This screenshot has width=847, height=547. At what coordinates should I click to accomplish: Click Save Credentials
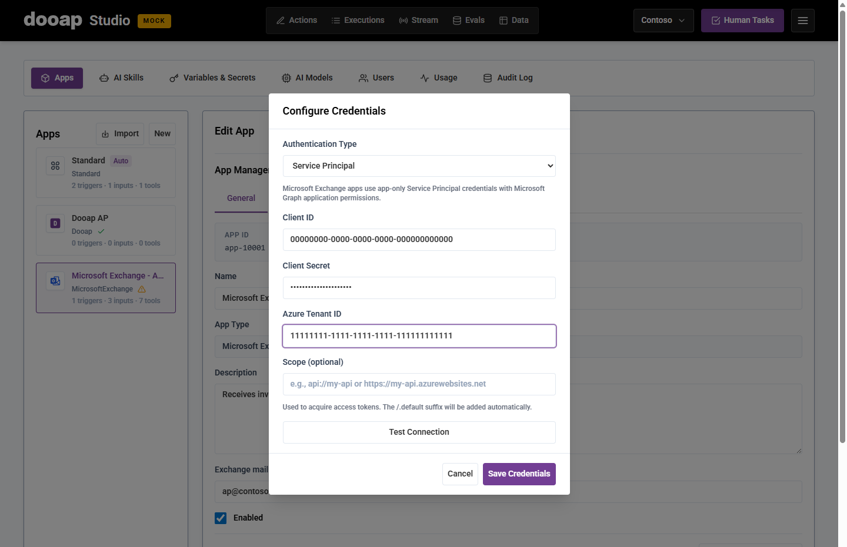519,474
